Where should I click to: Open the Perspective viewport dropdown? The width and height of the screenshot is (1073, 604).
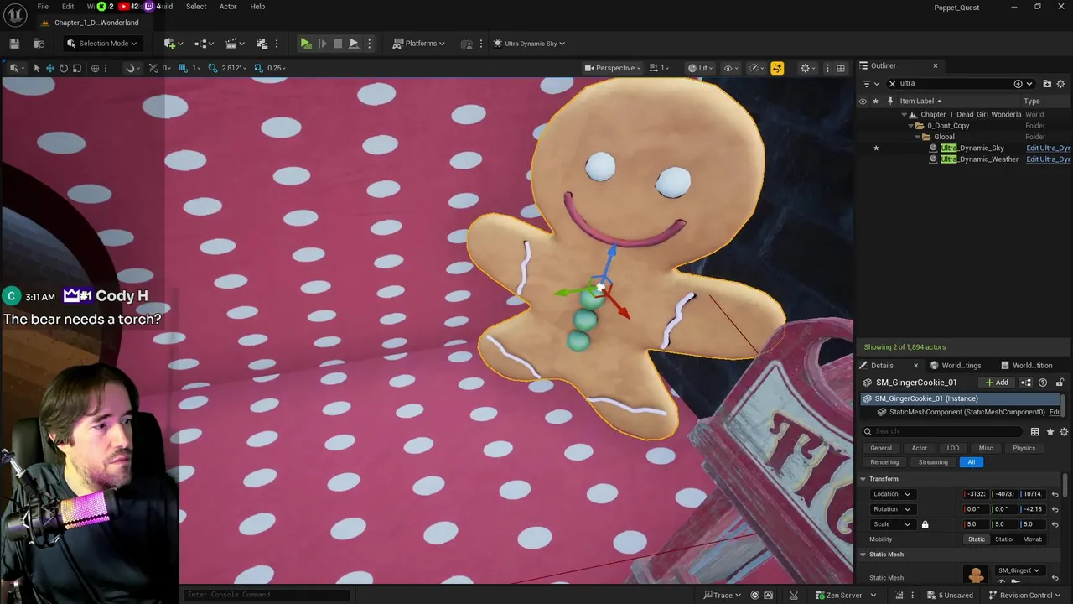coord(613,68)
